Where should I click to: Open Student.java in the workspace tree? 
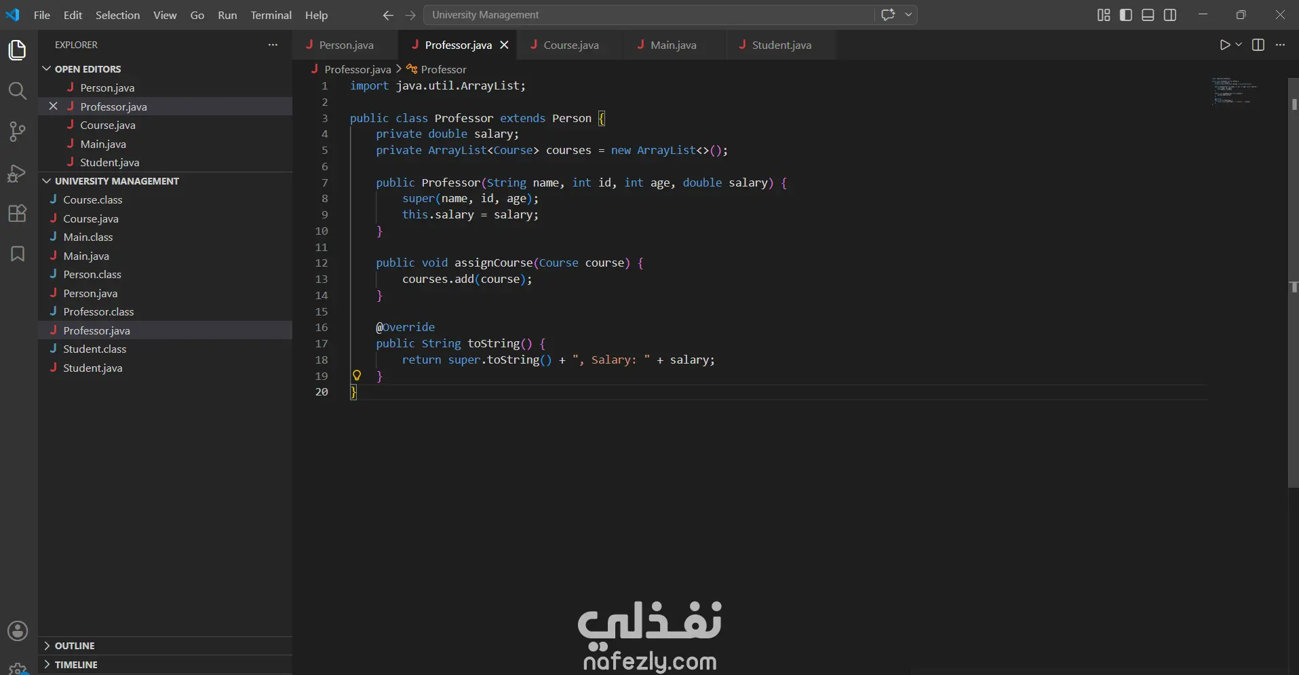point(165,368)
